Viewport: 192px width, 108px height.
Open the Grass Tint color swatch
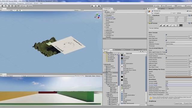pyautogui.click(x=178, y=77)
